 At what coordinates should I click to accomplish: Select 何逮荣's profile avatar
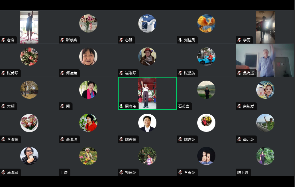coord(88,56)
